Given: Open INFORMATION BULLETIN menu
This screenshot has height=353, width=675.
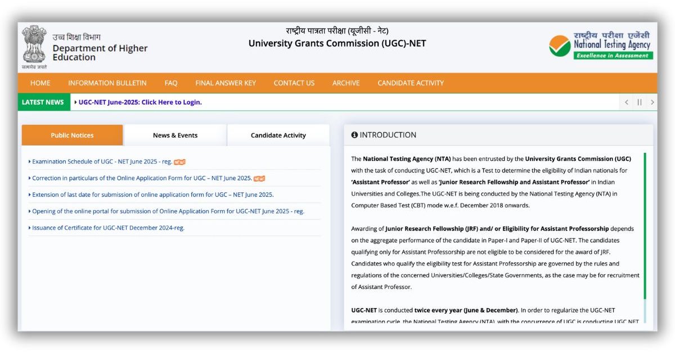Looking at the screenshot, I should 107,83.
